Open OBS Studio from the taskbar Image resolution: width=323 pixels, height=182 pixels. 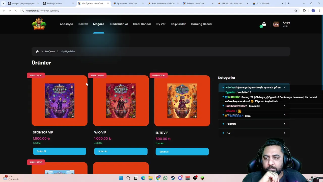pos(195,178)
